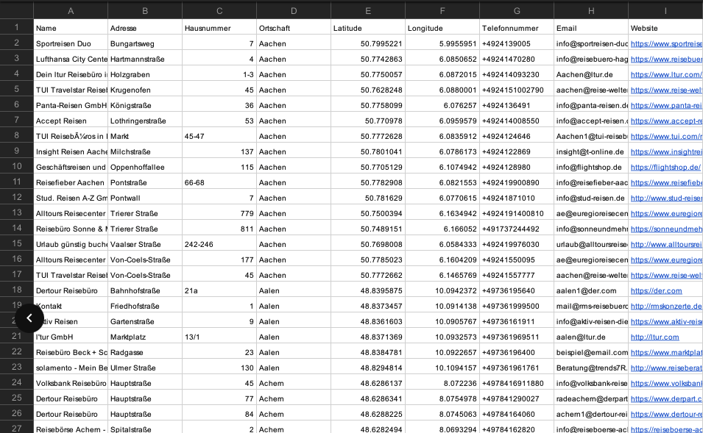Select the Sportreisen Duo cell
Image resolution: width=703 pixels, height=433 pixels.
tap(71, 43)
